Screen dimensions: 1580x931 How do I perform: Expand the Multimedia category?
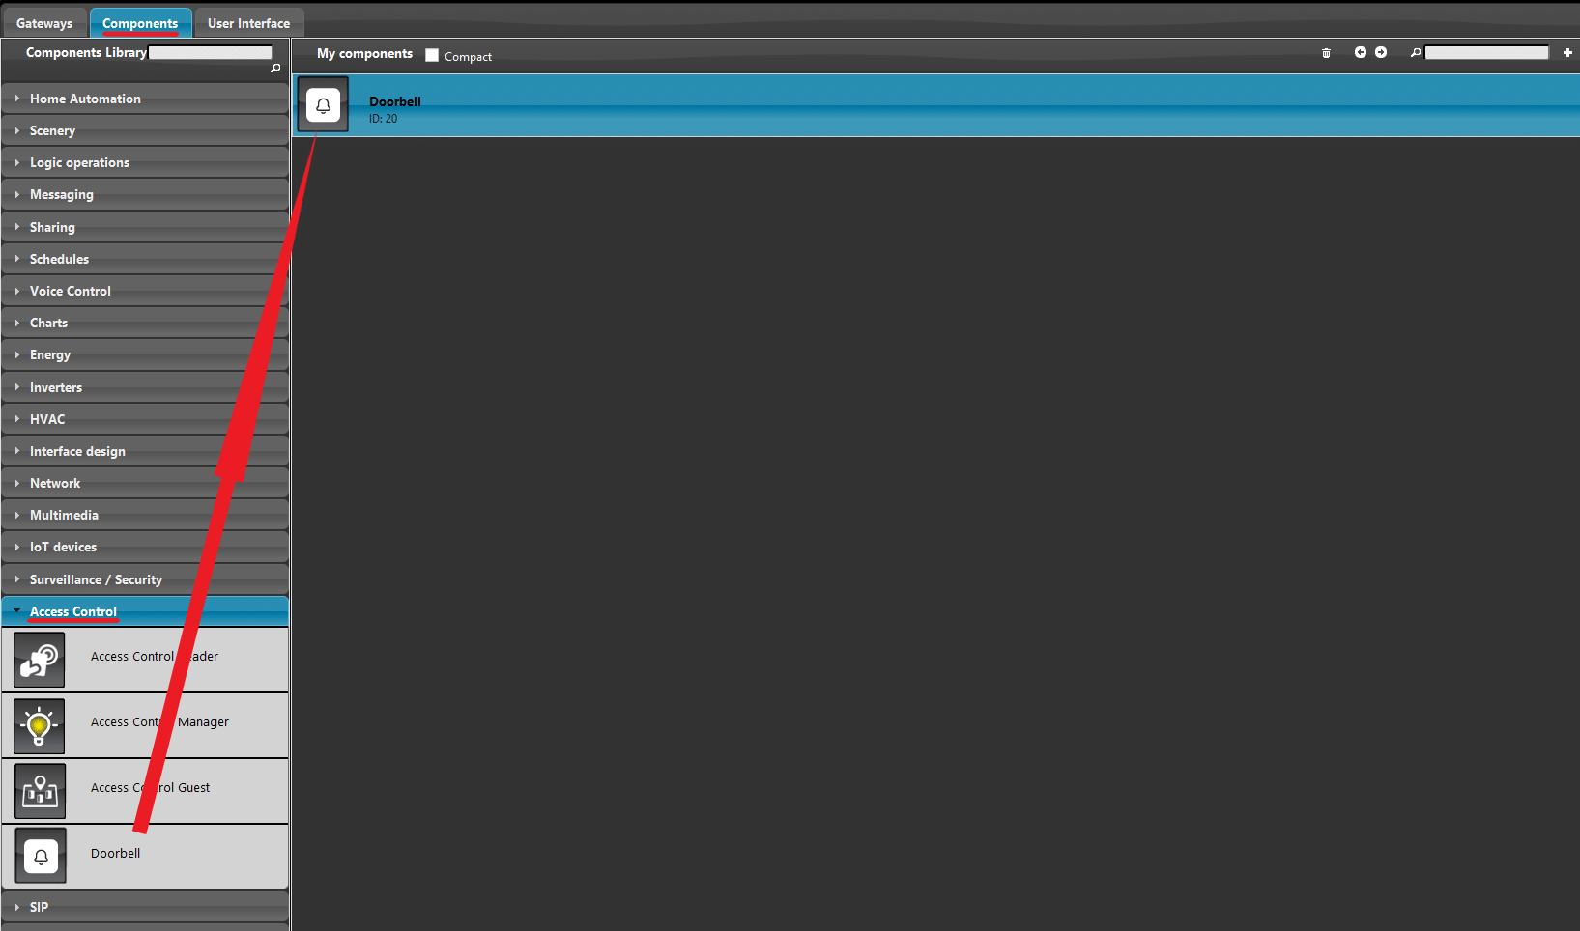tap(145, 515)
